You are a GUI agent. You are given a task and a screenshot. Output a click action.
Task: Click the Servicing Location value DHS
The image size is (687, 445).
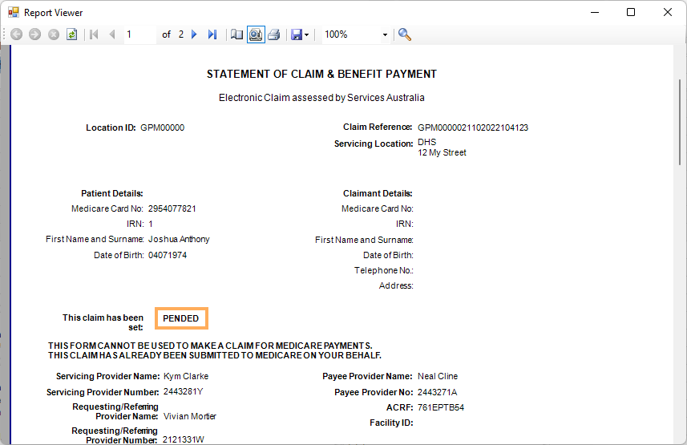pyautogui.click(x=426, y=142)
